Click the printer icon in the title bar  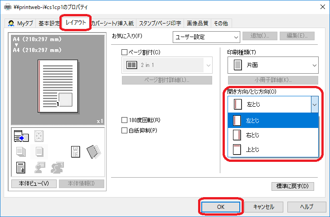(x=8, y=7)
